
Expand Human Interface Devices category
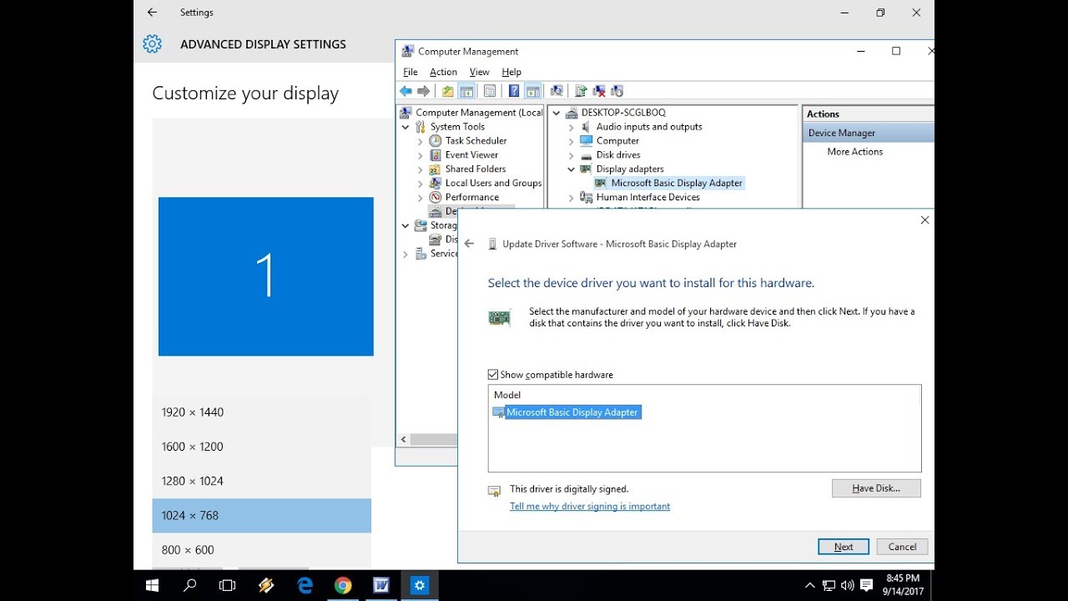tap(572, 198)
